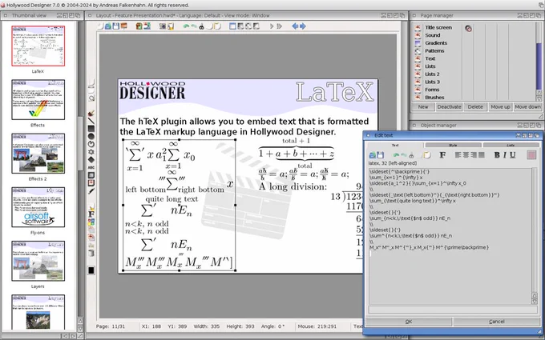
Task: Click Move down in Page manager
Action: tap(527, 107)
